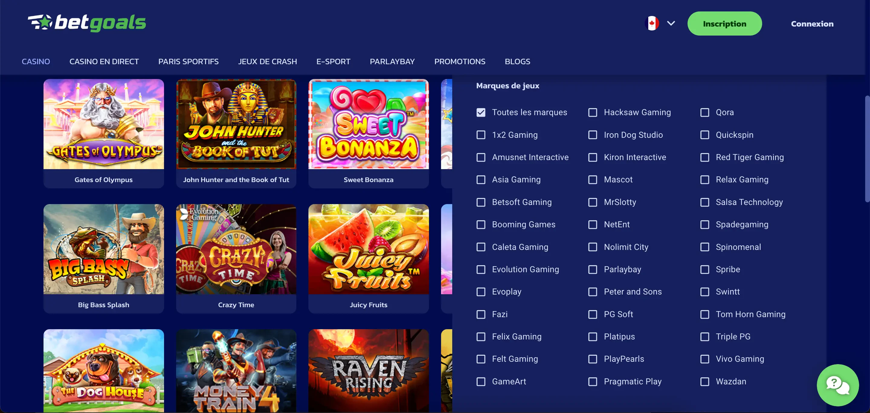Screen dimensions: 870x413
Task: Click the Gates of Olympus title
Action: click(104, 180)
